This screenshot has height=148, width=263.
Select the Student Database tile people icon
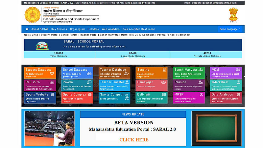tap(52, 73)
